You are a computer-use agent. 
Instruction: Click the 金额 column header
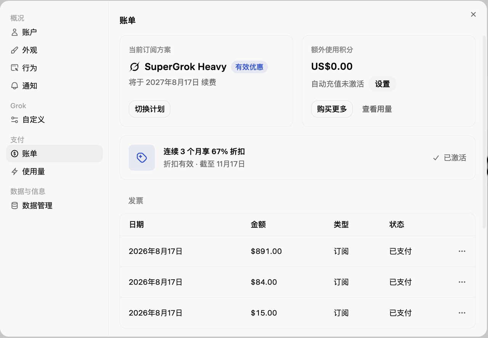click(x=258, y=224)
